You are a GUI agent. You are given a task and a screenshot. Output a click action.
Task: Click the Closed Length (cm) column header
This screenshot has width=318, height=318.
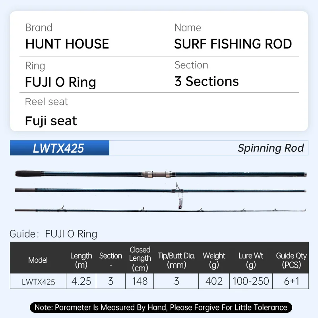(x=140, y=259)
